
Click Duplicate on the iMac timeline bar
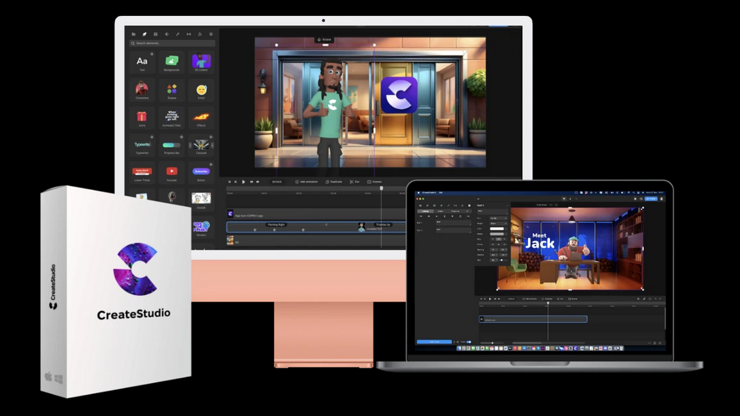(334, 182)
